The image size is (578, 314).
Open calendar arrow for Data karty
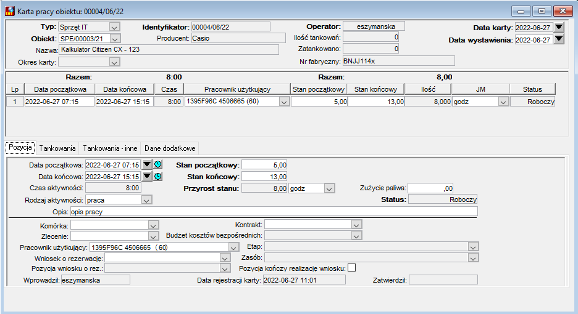559,27
